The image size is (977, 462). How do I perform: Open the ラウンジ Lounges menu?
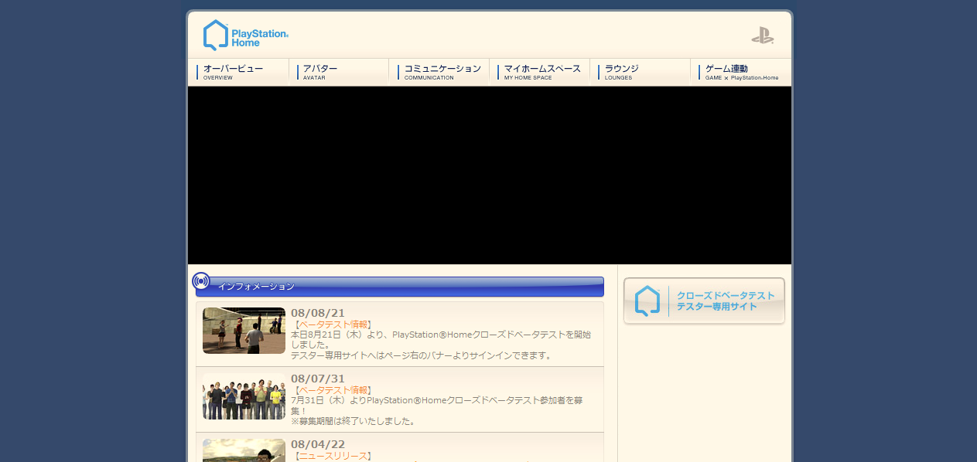tap(640, 72)
